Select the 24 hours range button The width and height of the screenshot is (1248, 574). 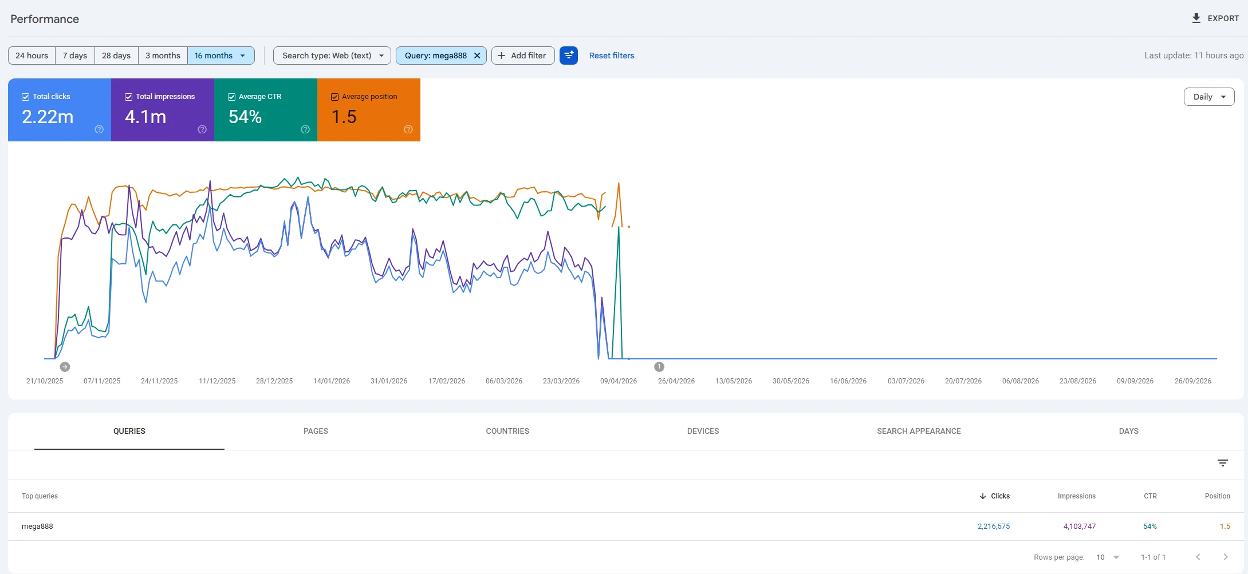point(32,56)
